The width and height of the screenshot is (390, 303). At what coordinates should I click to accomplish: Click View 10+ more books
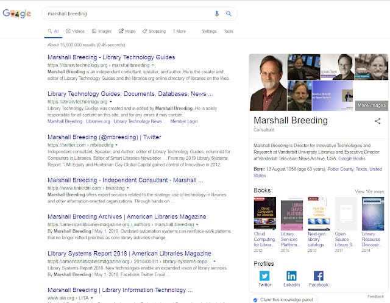[x=369, y=191]
